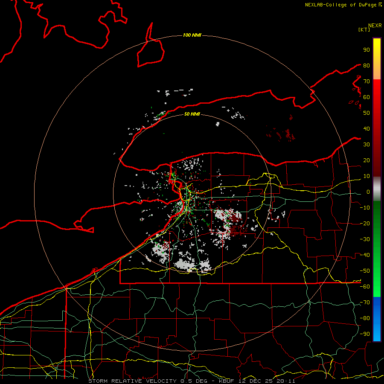Image resolution: width=384 pixels, height=384 pixels.
Task: Click the 30 scale value
Action: coord(367,145)
